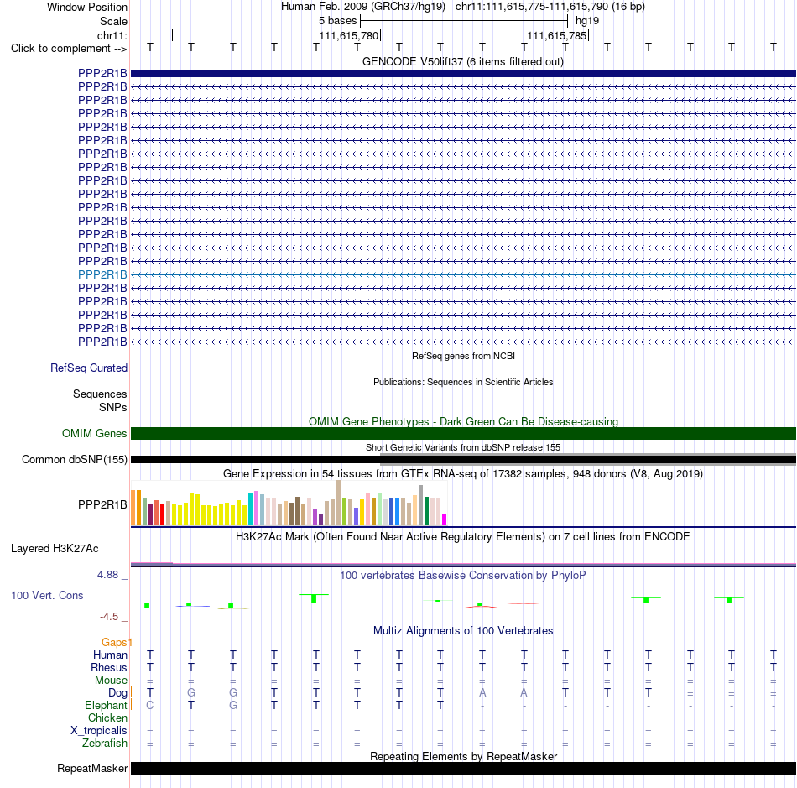Click the PPP2R1B label beside the GTEx bar chart

click(x=102, y=504)
